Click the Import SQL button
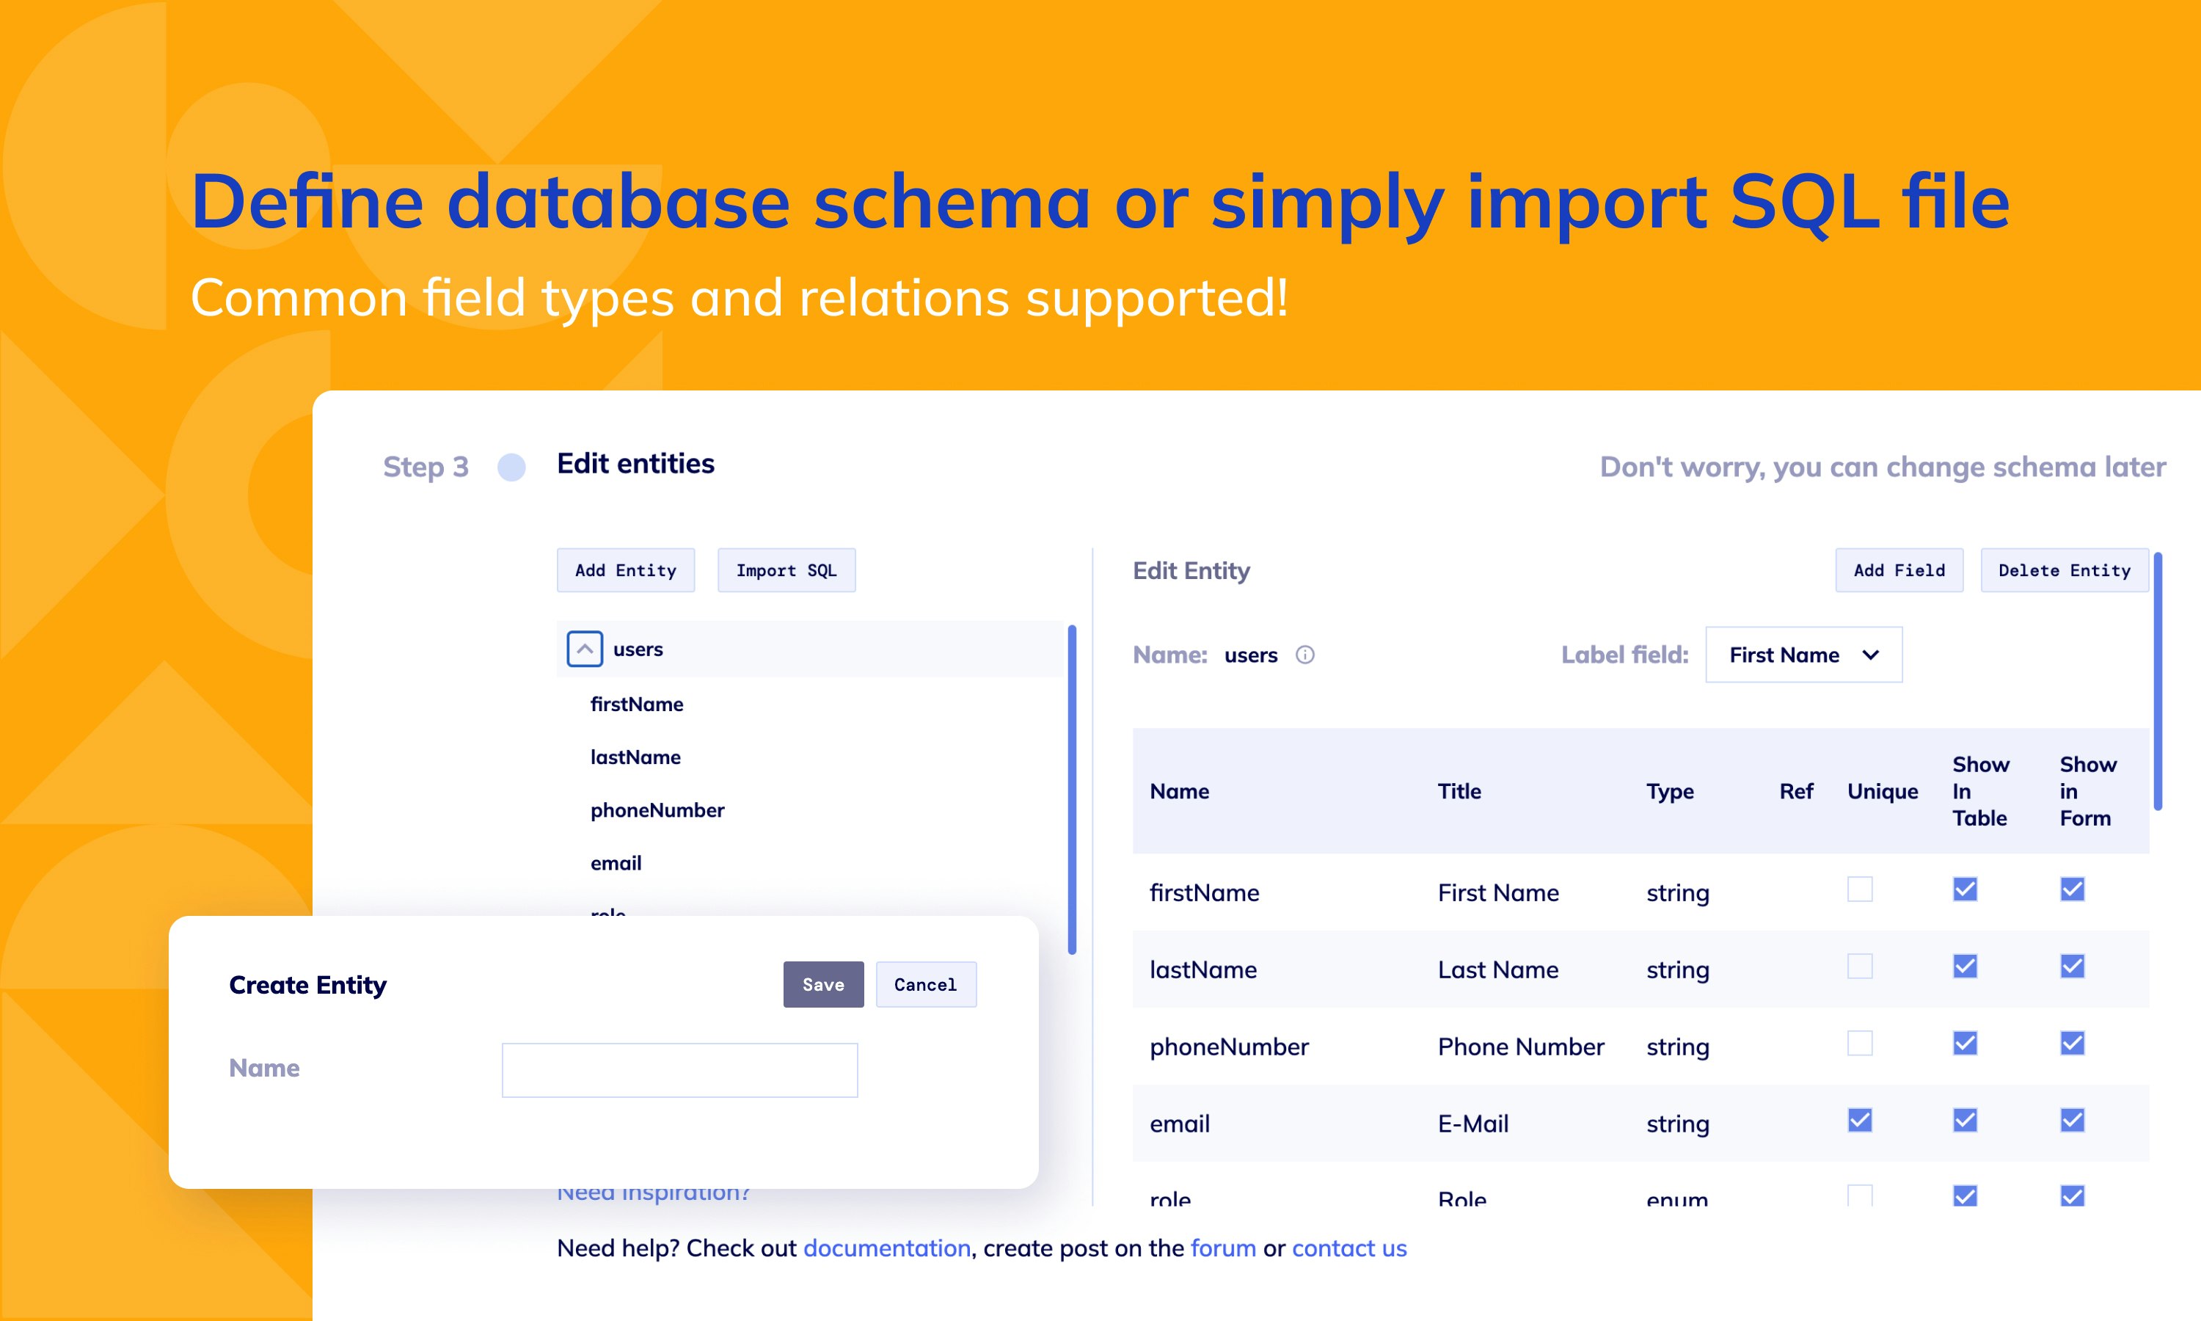The width and height of the screenshot is (2201, 1321). [x=786, y=570]
